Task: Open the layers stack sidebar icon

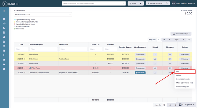Action: click(x=4, y=19)
